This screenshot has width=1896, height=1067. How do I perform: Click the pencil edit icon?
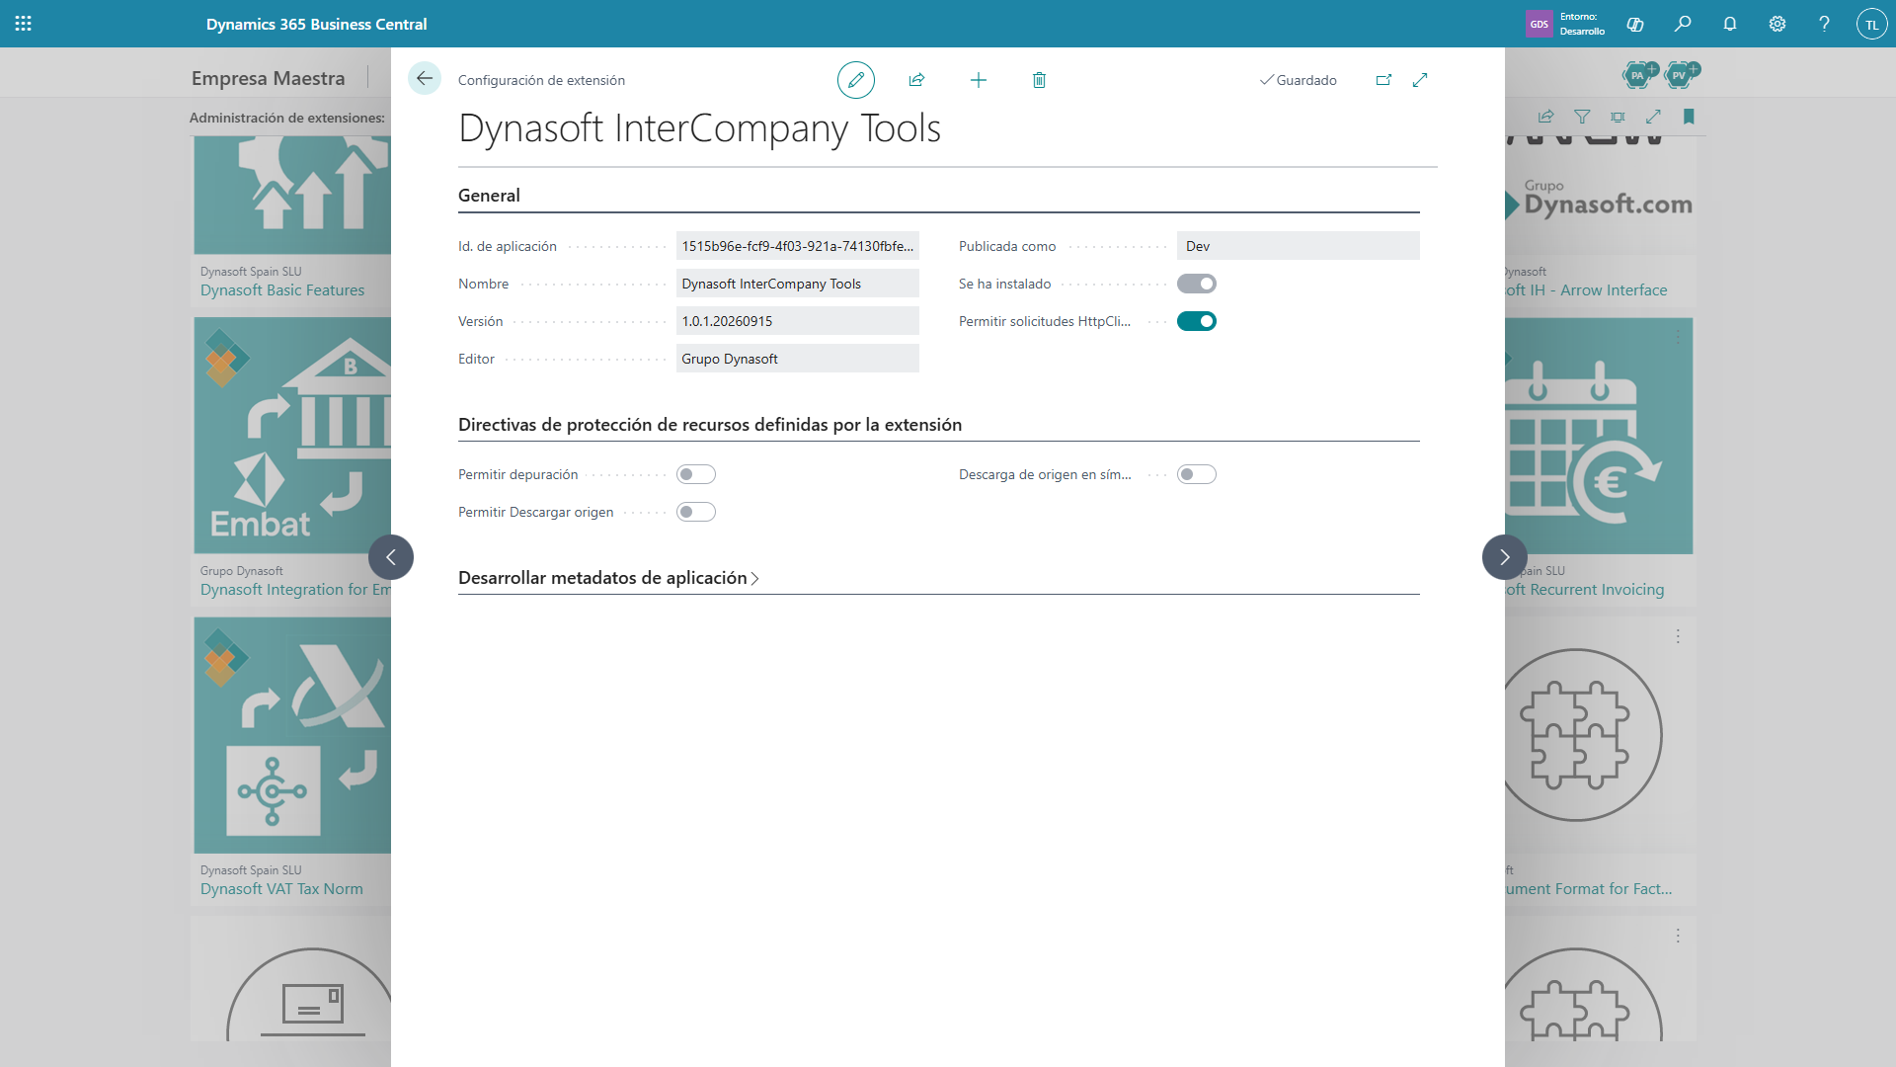click(856, 80)
